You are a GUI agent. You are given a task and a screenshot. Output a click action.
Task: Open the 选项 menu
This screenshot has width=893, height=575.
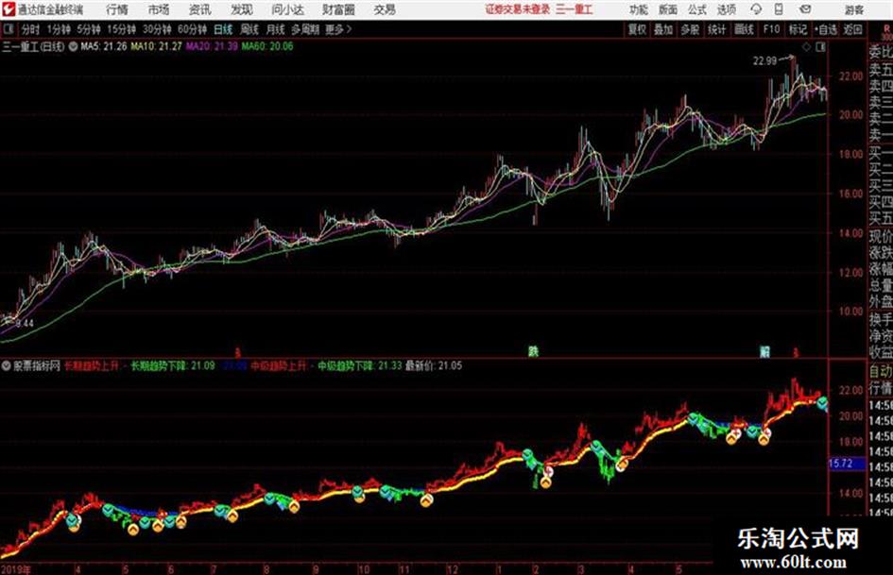(726, 9)
